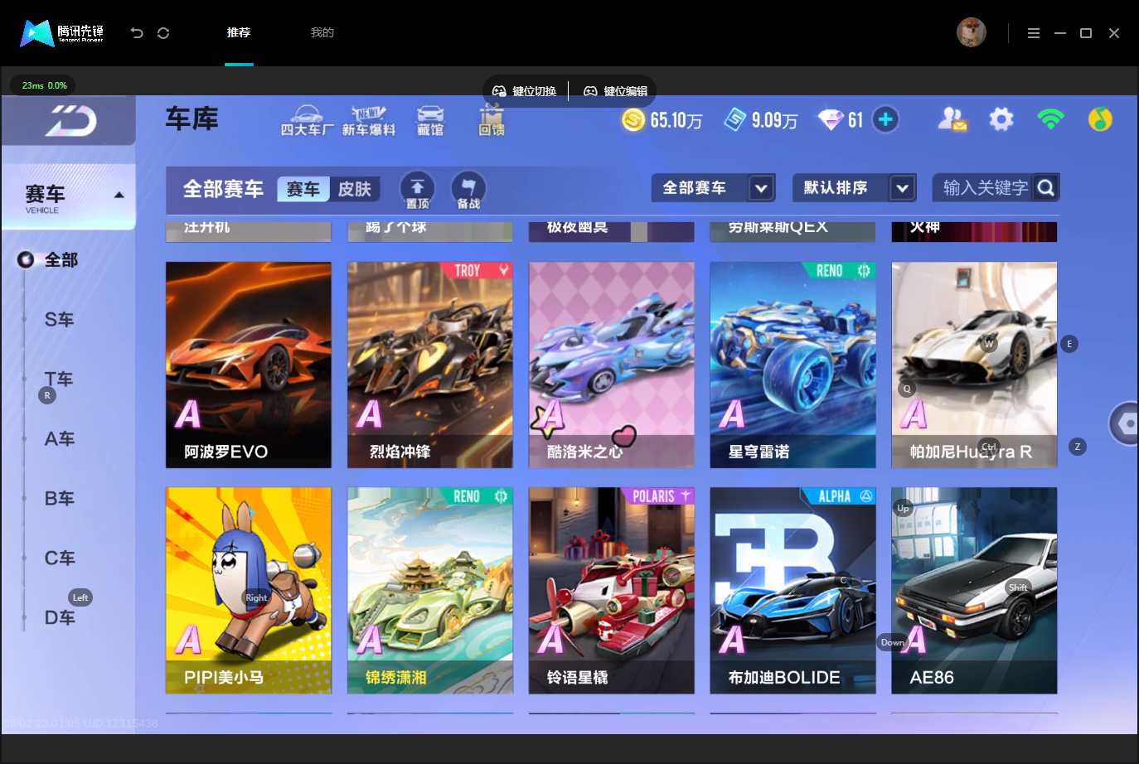Select the 赛车 toggle tab
The height and width of the screenshot is (764, 1139).
pyautogui.click(x=303, y=189)
